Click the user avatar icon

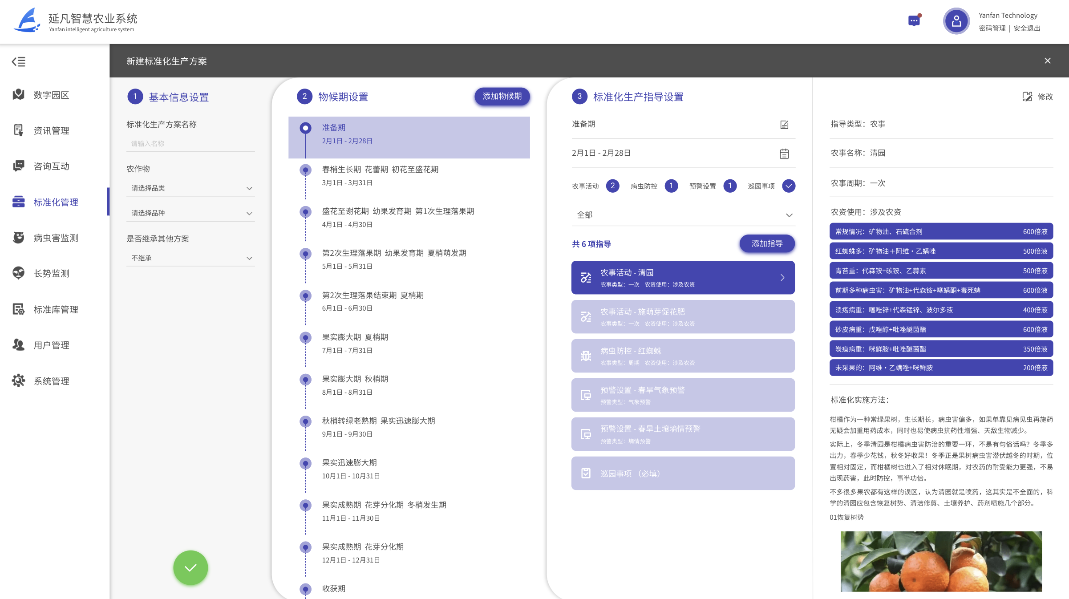[956, 21]
